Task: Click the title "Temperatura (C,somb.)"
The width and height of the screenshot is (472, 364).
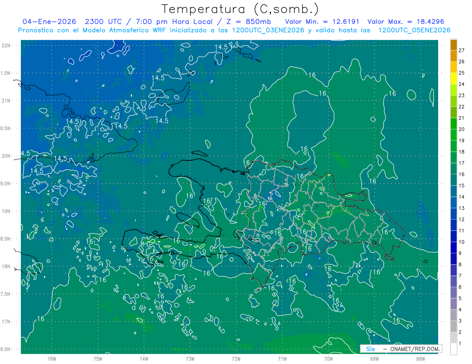Action: 240,9
